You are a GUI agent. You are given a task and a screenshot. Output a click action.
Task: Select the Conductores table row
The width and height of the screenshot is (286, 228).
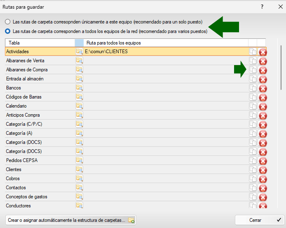(x=39, y=206)
